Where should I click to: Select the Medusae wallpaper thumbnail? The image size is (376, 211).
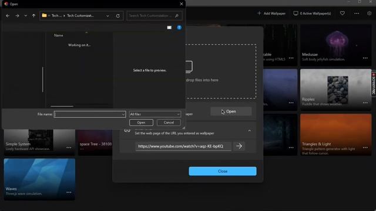335,45
